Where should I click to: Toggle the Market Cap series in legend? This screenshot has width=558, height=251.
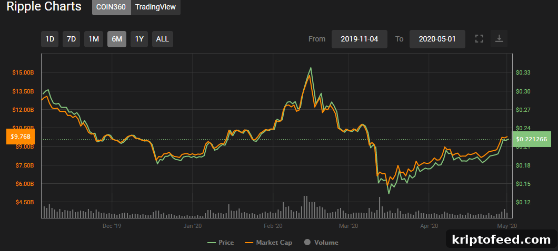[x=268, y=243]
